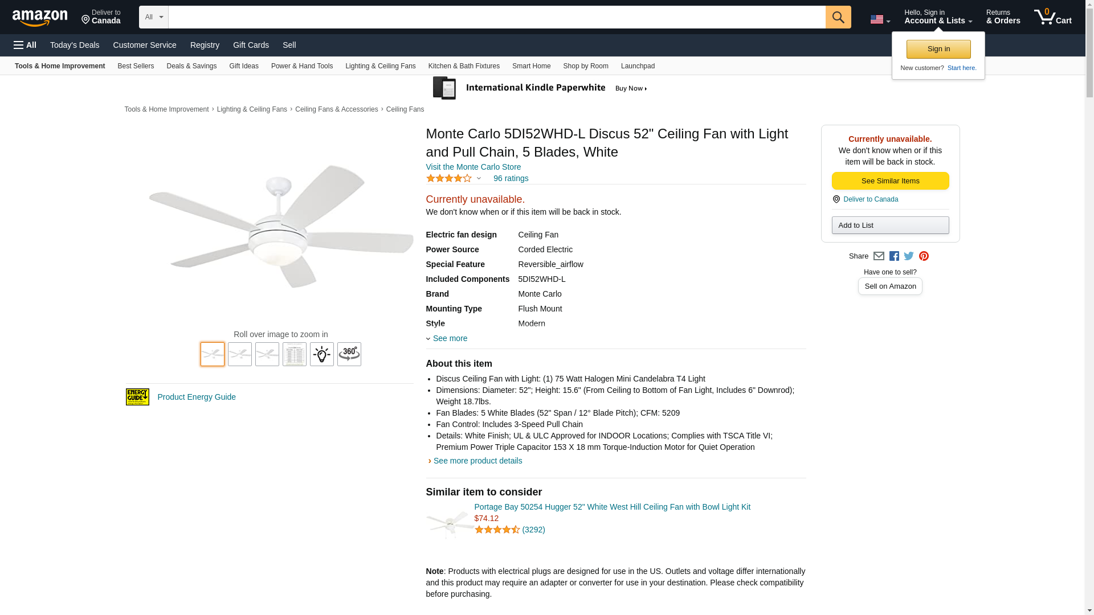Select Best Sellers in department menu
The width and height of the screenshot is (1094, 615).
[136, 66]
